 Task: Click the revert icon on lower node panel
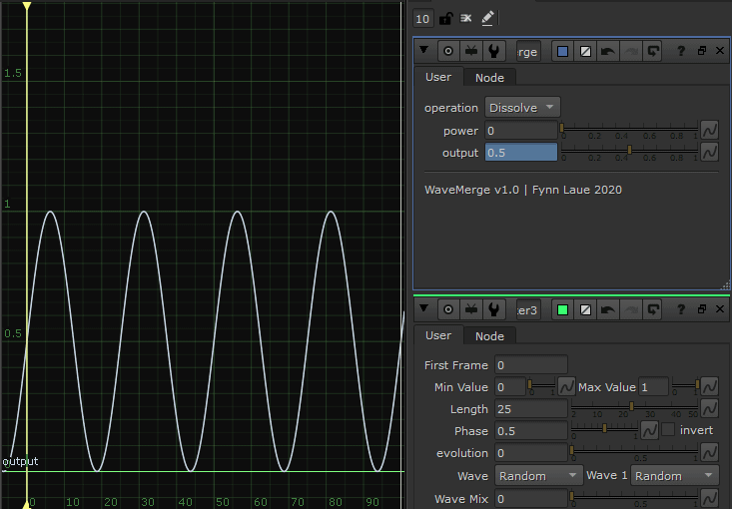[653, 310]
